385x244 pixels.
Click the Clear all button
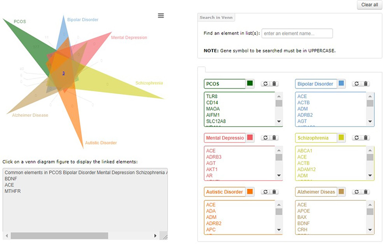369,5
